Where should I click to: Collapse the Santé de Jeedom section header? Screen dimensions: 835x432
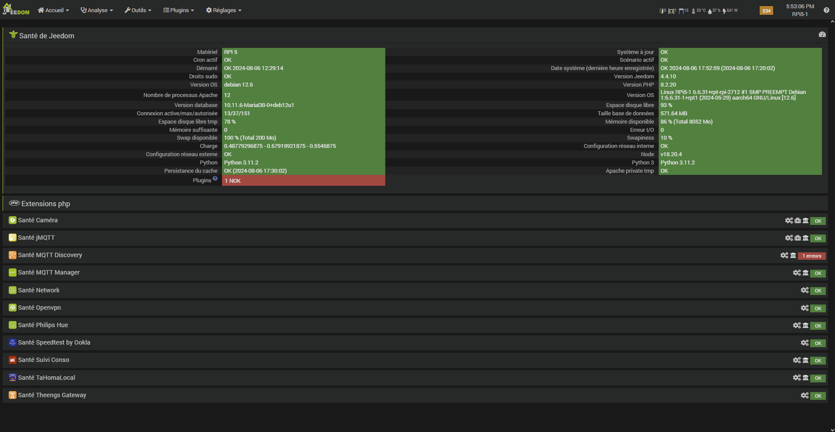pyautogui.click(x=415, y=36)
